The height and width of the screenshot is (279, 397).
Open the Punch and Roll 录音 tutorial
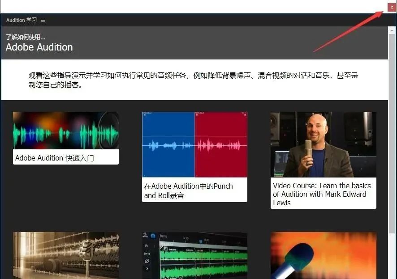(x=194, y=144)
